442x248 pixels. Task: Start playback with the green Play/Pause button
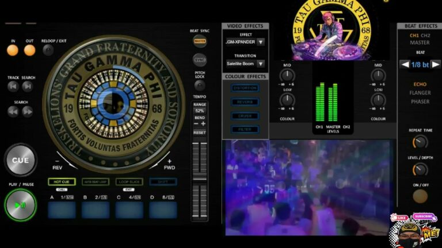(20, 205)
